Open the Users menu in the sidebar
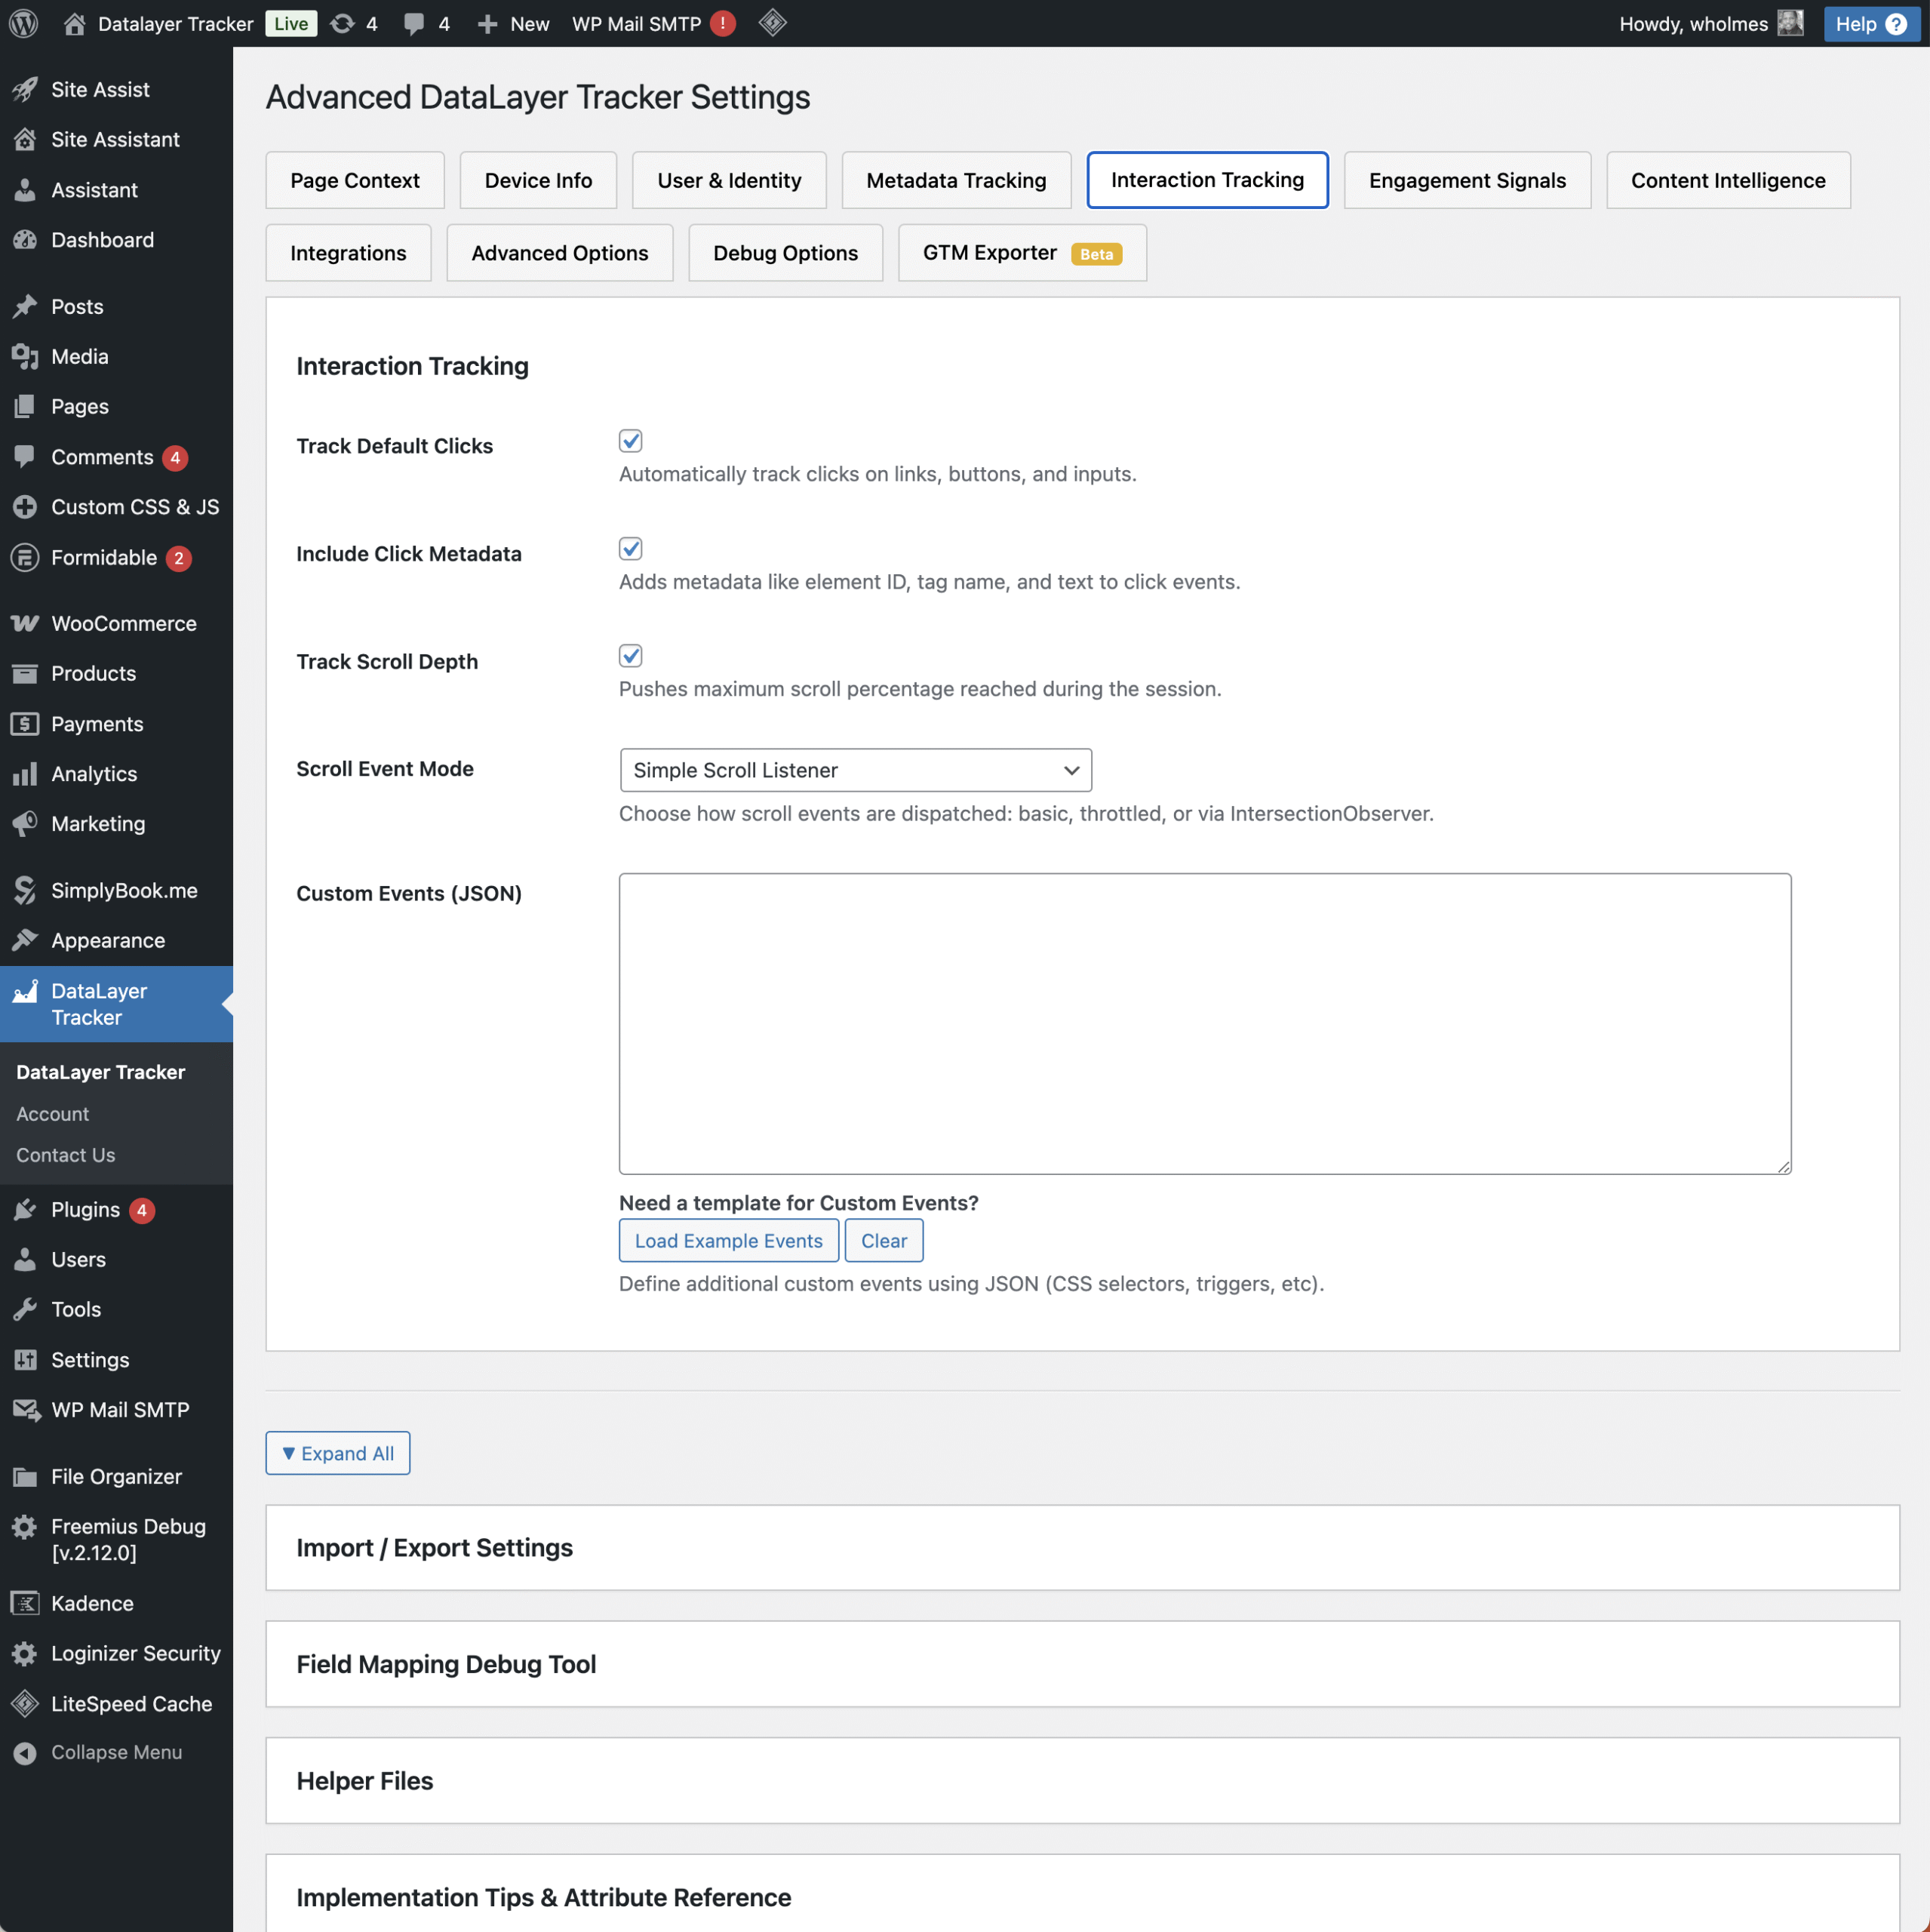This screenshot has width=1930, height=1932. (x=116, y=1259)
